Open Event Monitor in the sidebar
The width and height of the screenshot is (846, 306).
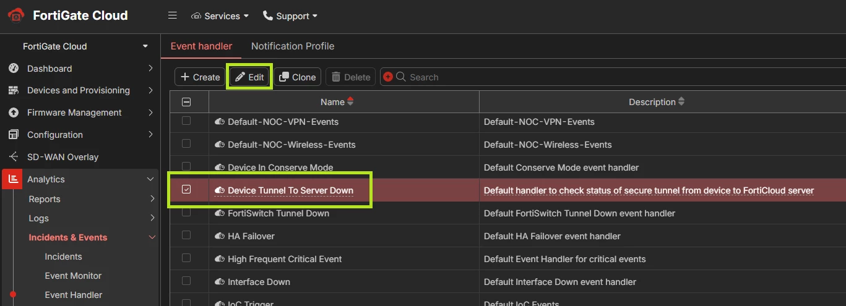[x=73, y=276]
